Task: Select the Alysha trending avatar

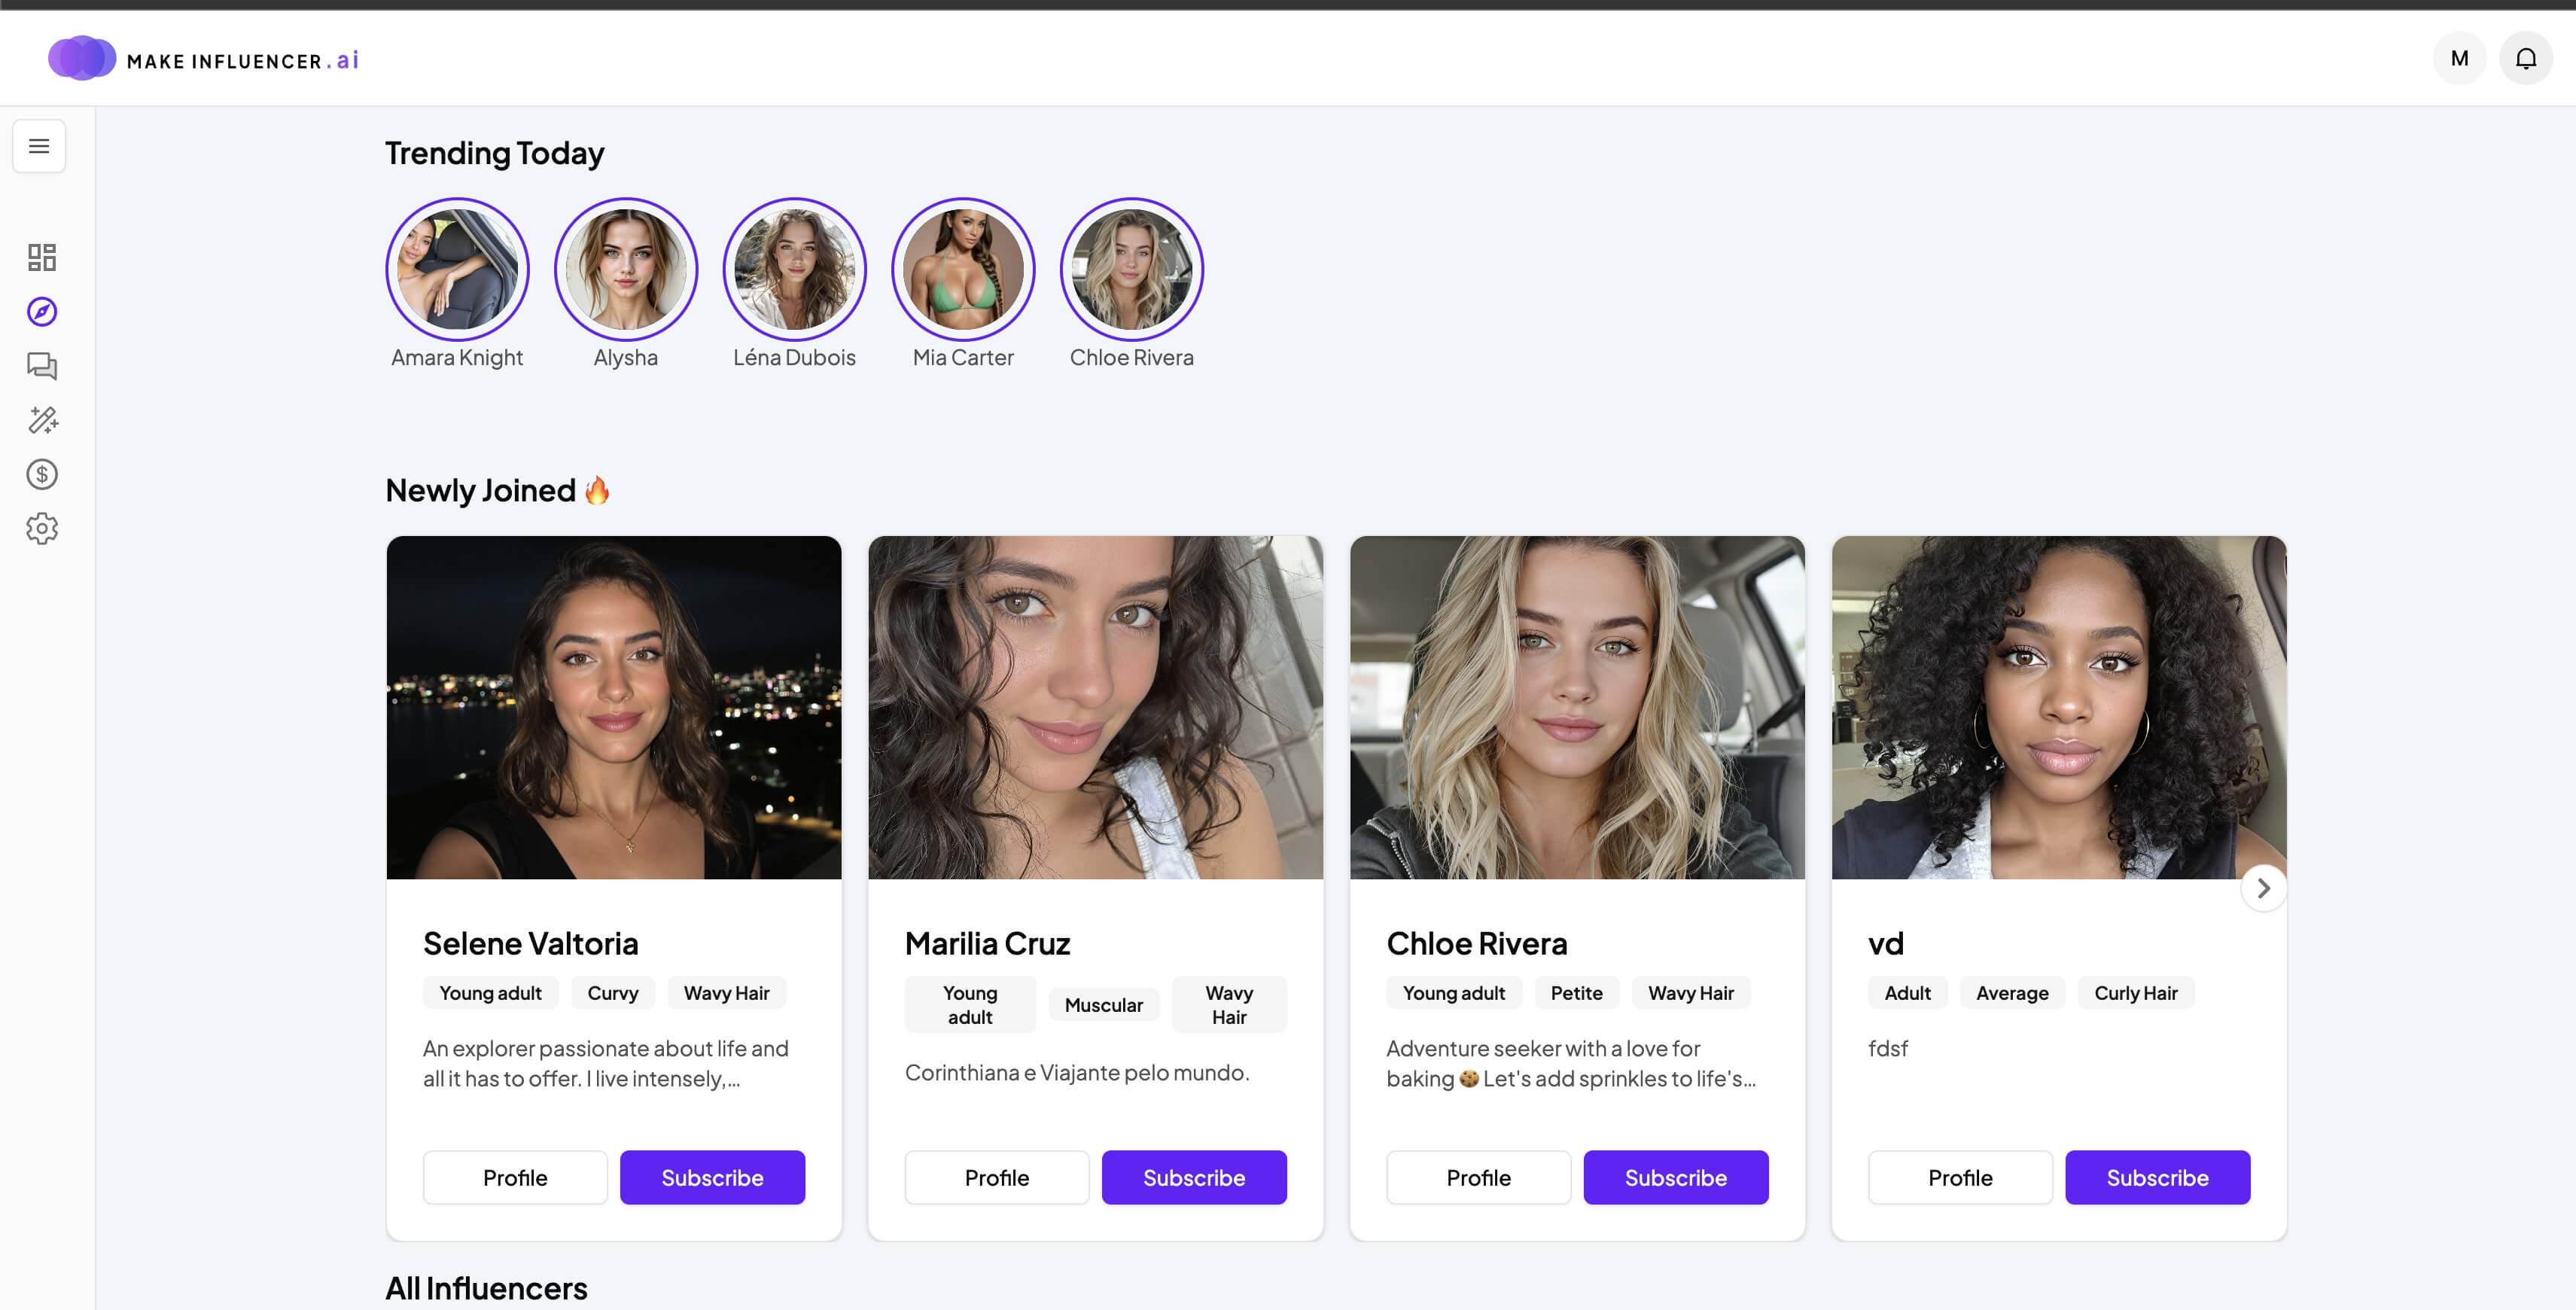Action: point(626,269)
